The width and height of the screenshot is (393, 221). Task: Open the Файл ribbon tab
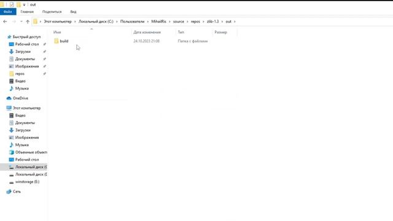pyautogui.click(x=8, y=12)
